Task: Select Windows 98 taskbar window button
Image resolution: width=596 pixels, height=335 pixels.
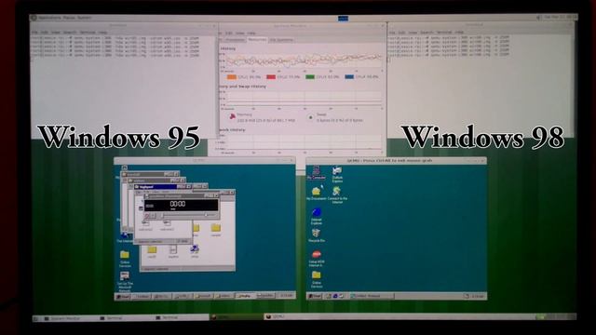Action: [x=372, y=296]
